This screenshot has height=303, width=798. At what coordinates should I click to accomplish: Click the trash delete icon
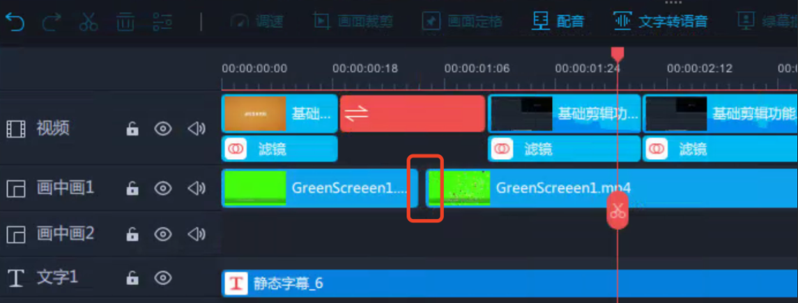pos(125,22)
